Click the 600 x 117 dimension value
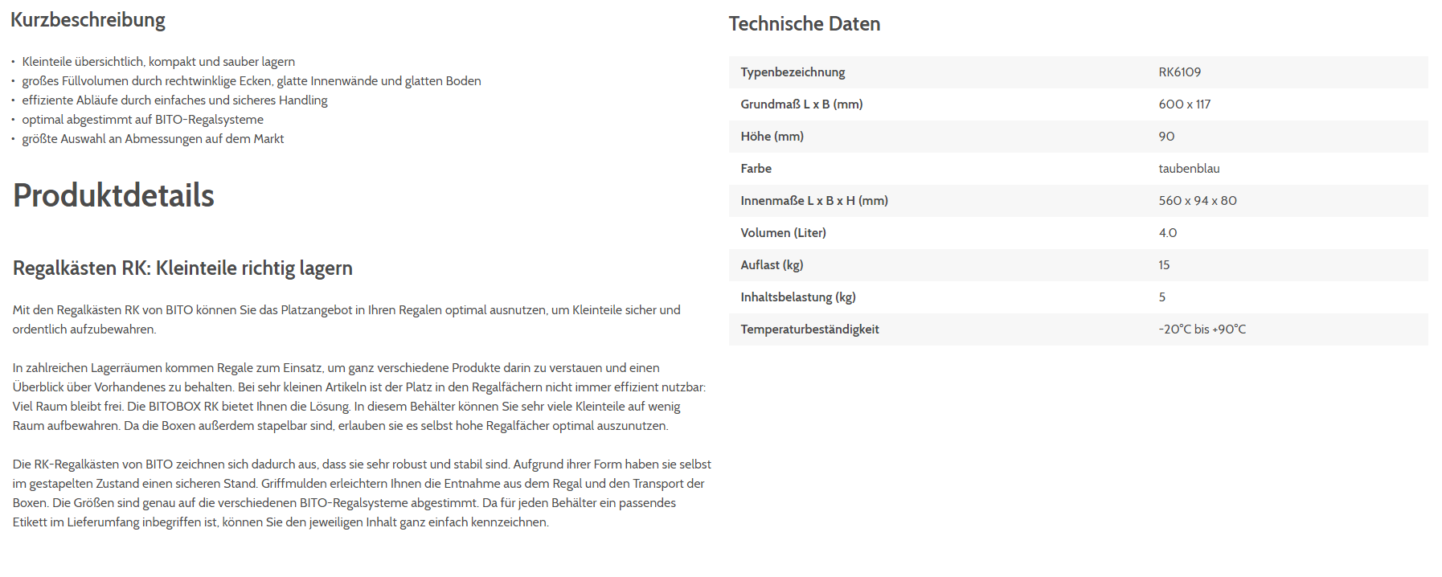This screenshot has height=577, width=1442. (1184, 104)
